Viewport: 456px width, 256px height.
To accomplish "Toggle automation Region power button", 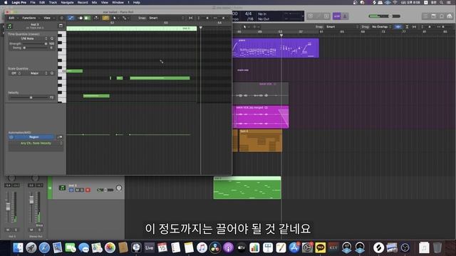I will (11, 137).
